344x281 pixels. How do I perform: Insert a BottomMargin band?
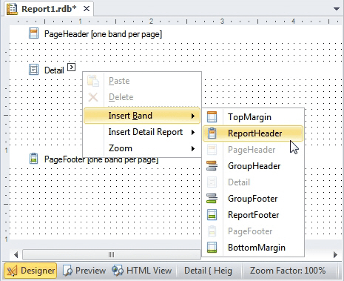pyautogui.click(x=253, y=248)
